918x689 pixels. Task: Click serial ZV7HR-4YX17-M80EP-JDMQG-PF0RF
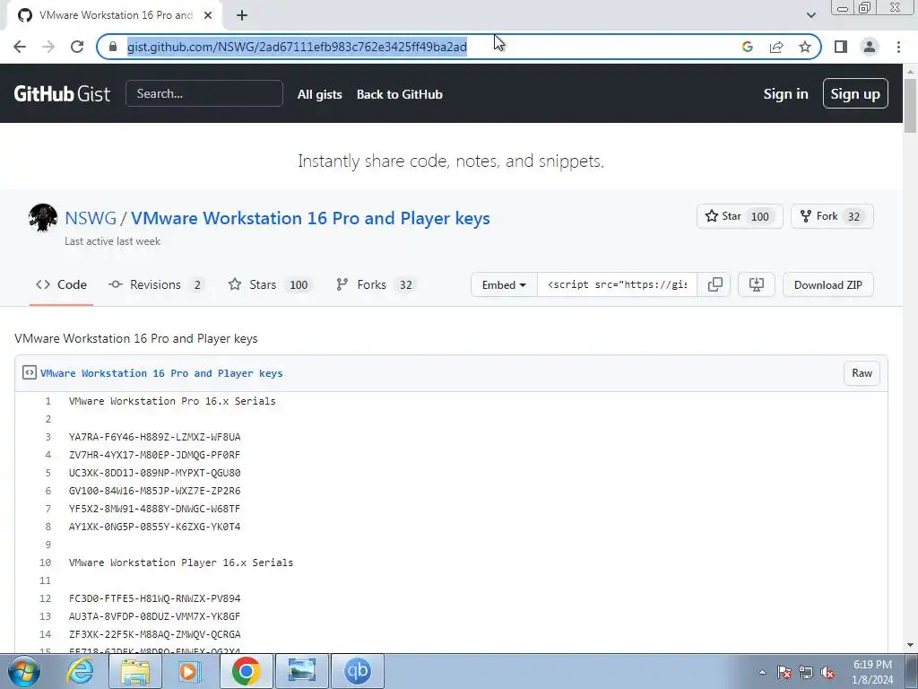click(154, 455)
